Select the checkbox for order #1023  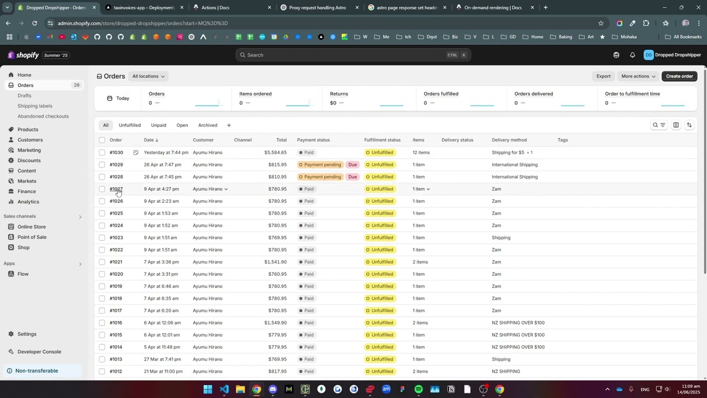coord(102,238)
